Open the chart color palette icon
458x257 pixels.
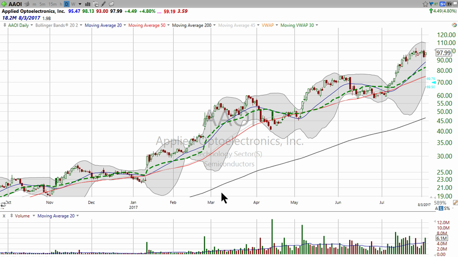(454, 25)
